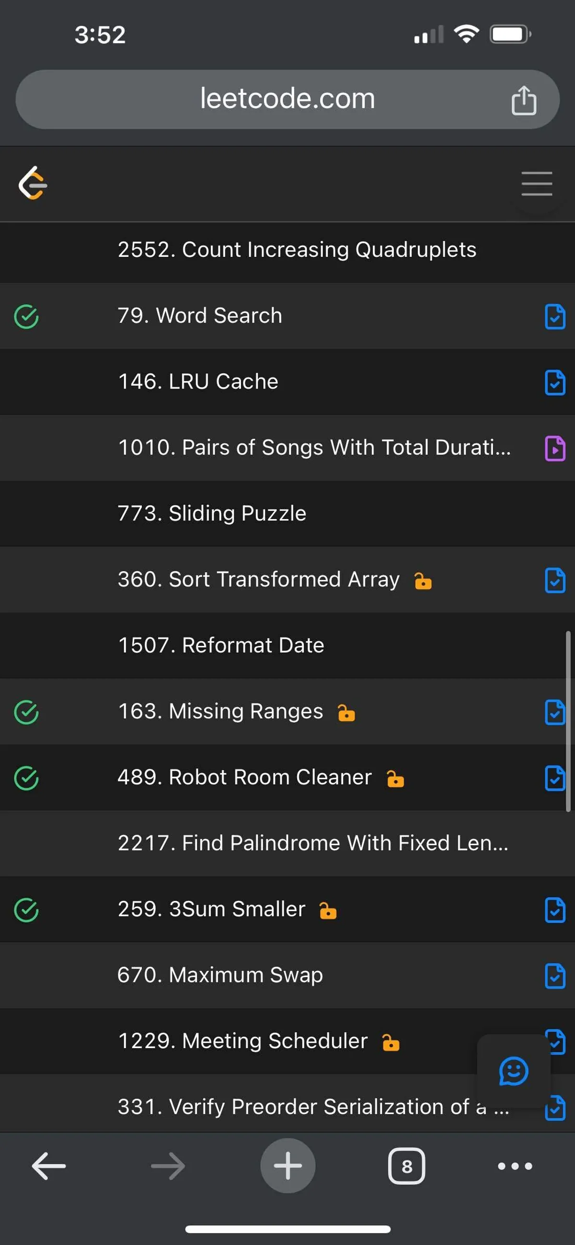Open solution article for 79. Word Search
This screenshot has height=1245, width=575.
click(555, 317)
